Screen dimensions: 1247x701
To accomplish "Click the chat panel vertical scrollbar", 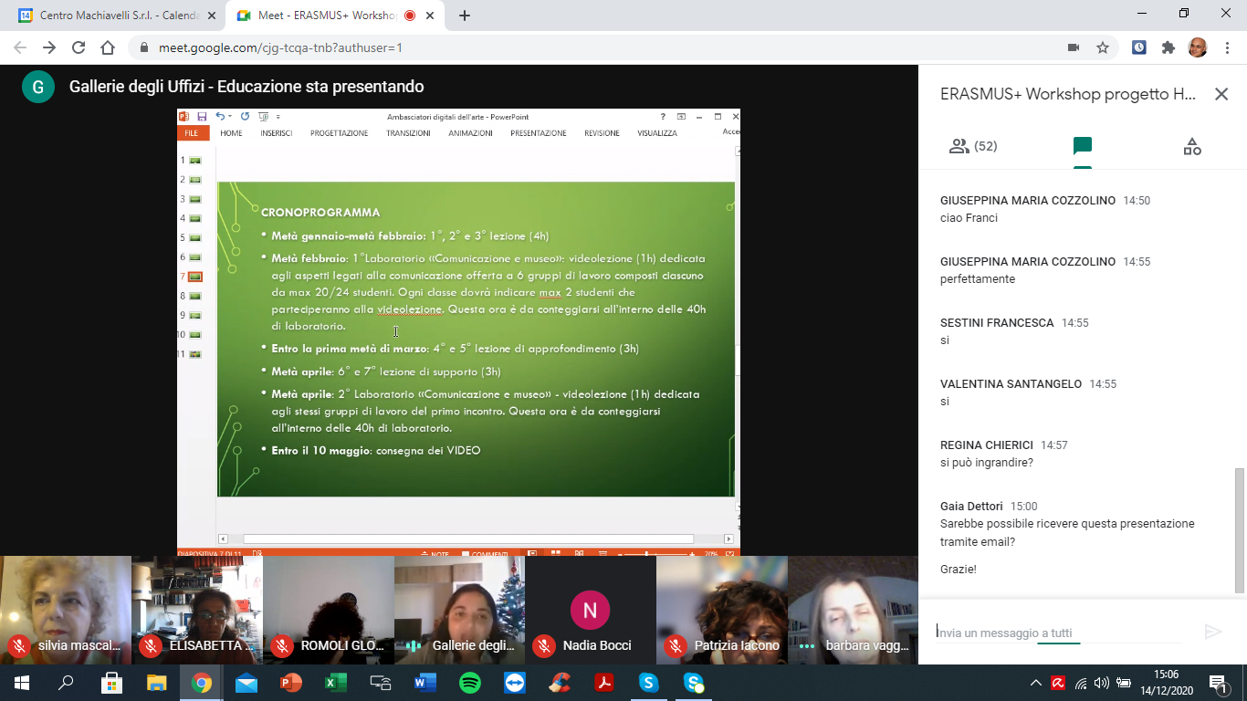I will 1239,529.
